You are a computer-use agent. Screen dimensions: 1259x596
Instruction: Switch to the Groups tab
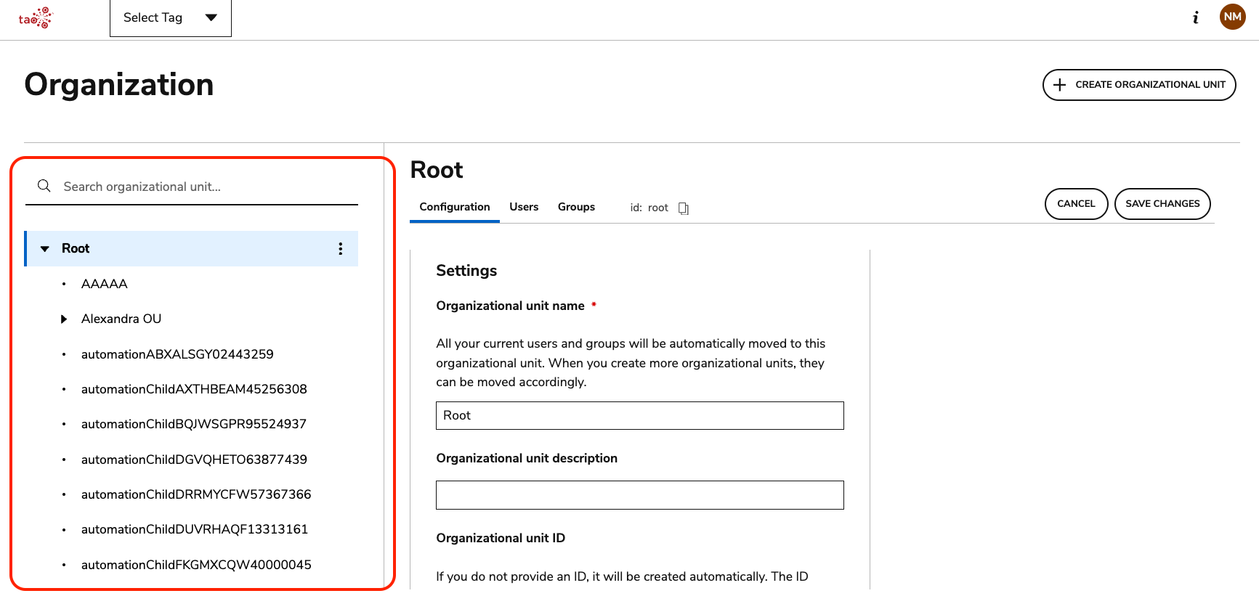tap(576, 207)
